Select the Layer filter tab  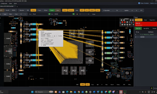5,14
